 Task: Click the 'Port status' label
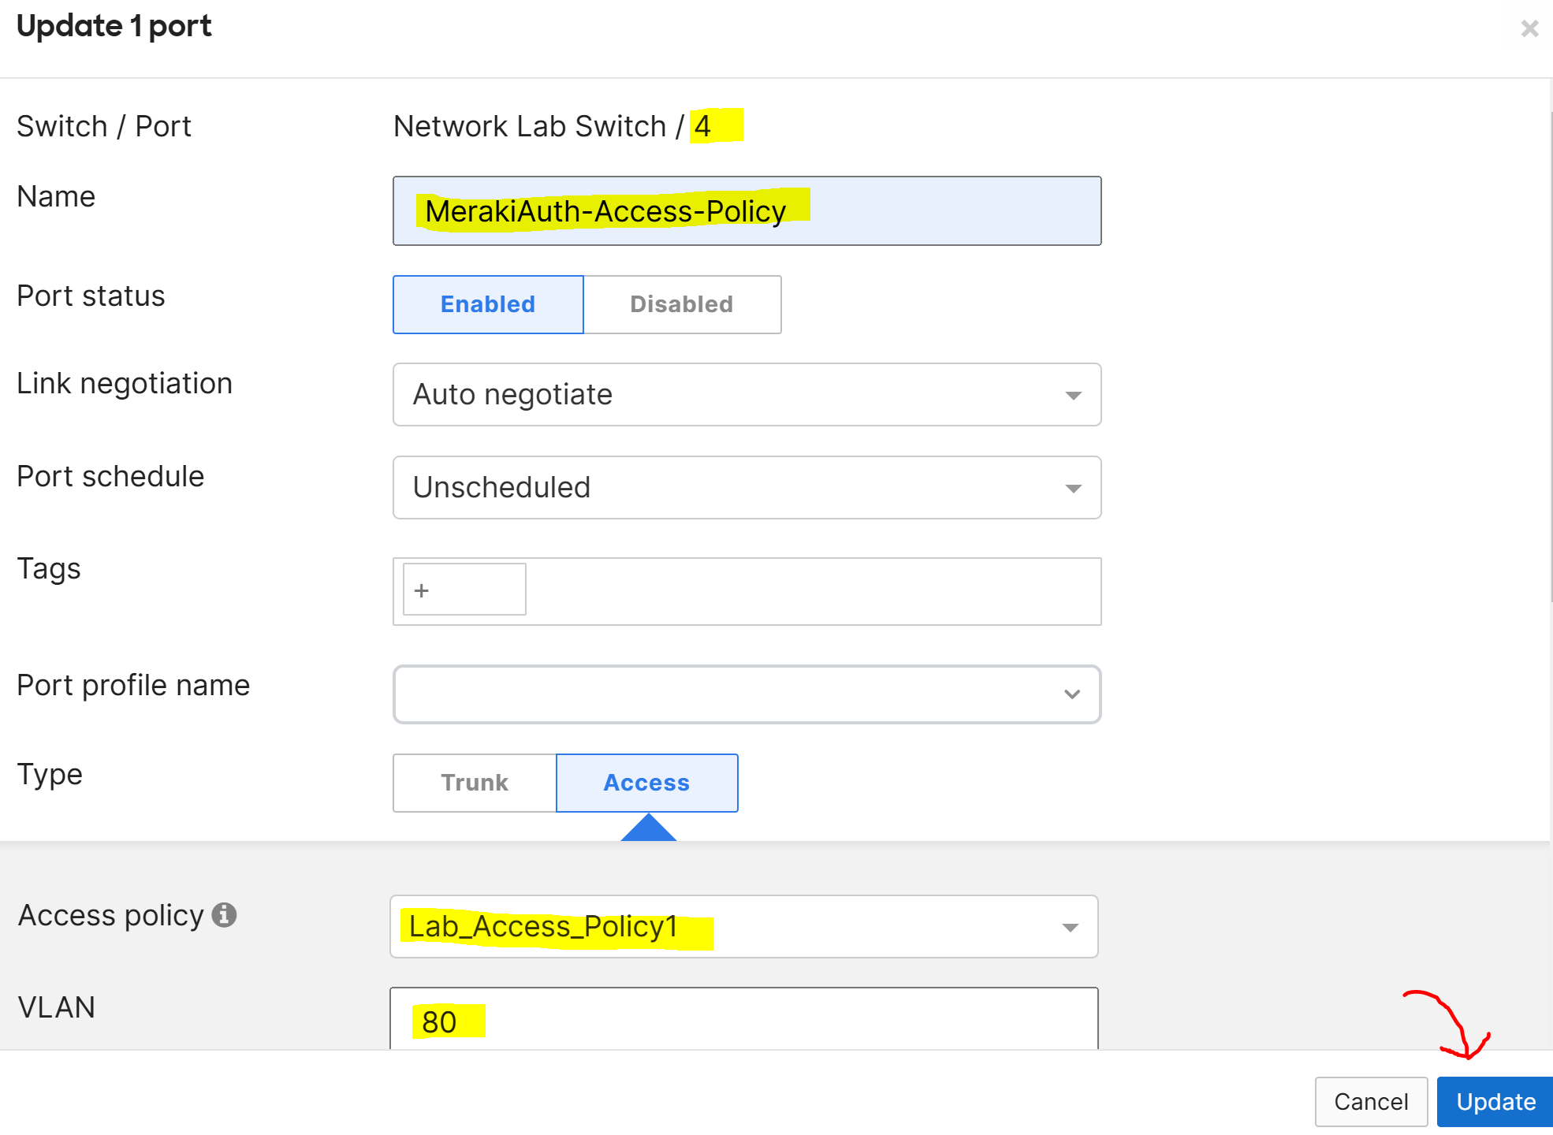(91, 296)
